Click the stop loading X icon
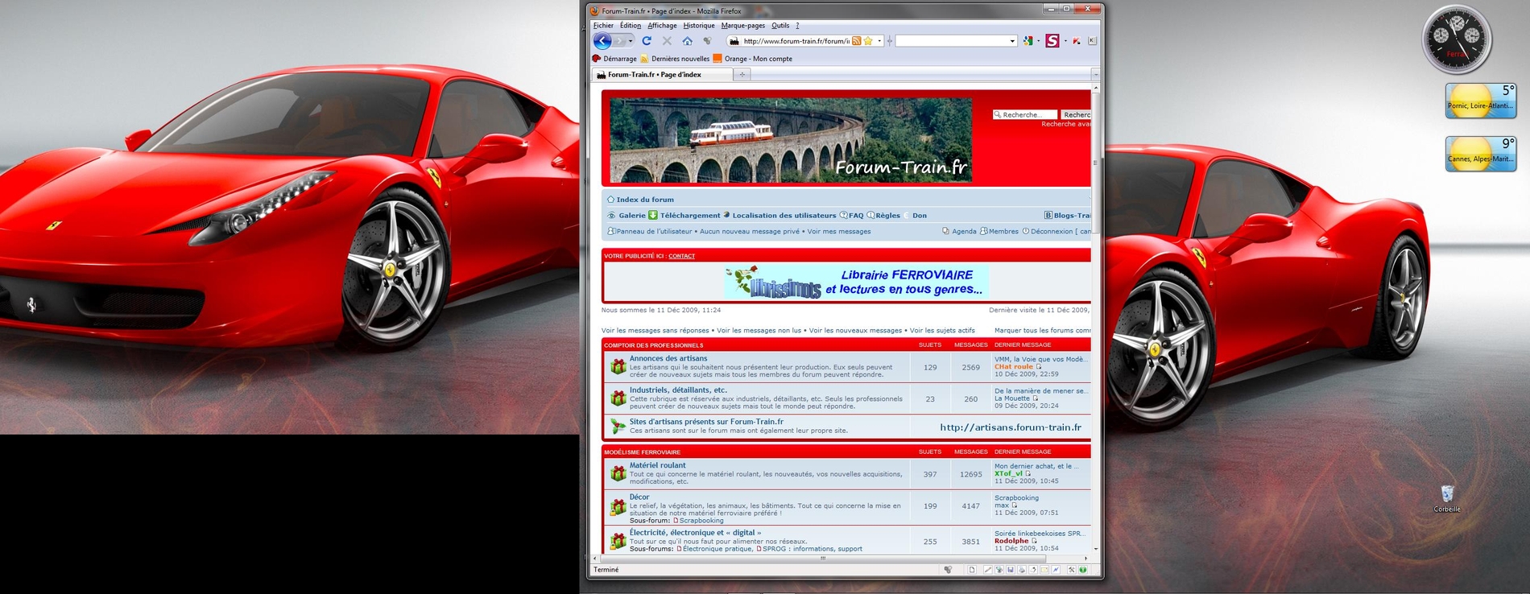1530x594 pixels. [667, 41]
